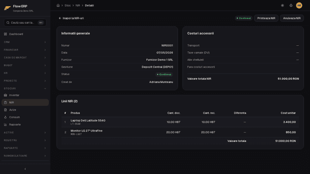Open Rapoarte under Stocuri
This screenshot has height=174, width=310.
click(x=25, y=125)
